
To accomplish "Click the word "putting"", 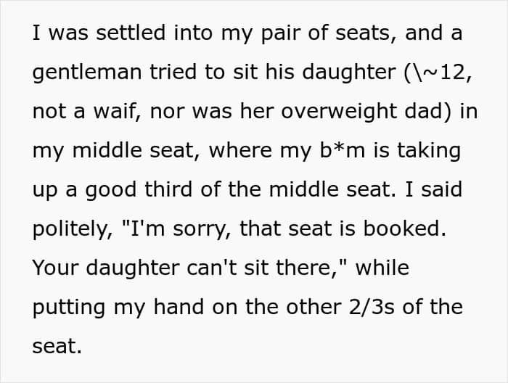I will click(x=69, y=308).
